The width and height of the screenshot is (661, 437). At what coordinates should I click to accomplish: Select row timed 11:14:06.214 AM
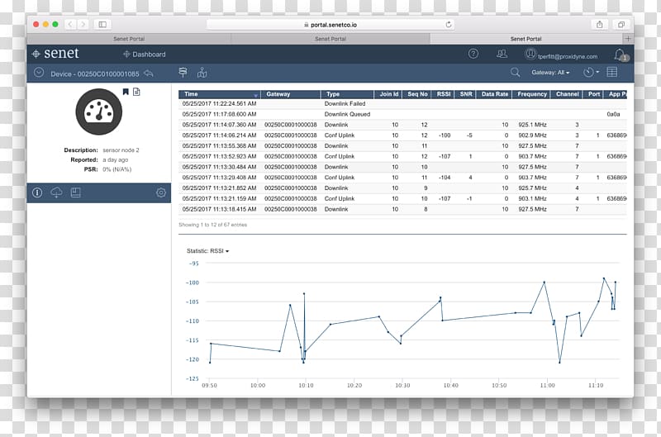402,135
